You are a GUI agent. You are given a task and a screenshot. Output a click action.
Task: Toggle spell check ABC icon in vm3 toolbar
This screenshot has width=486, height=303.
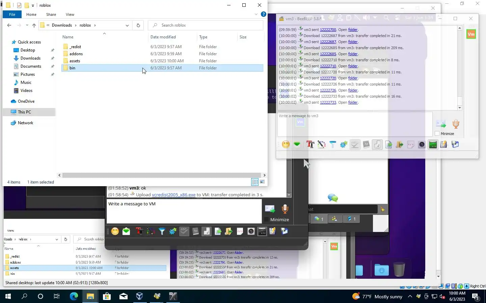tap(355, 144)
